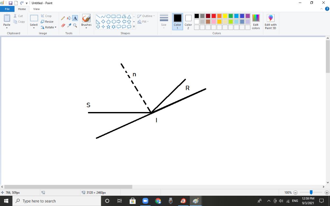Screen dimensions: 330x206
Task: Click the New document icon in title bar
Action: 16,3
